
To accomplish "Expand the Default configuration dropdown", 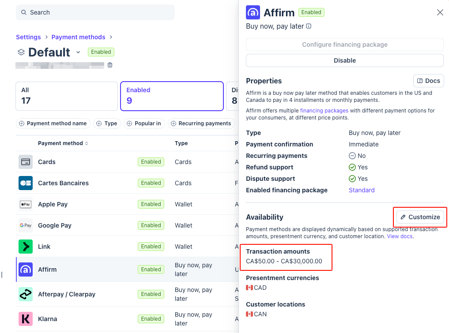I will coord(78,52).
